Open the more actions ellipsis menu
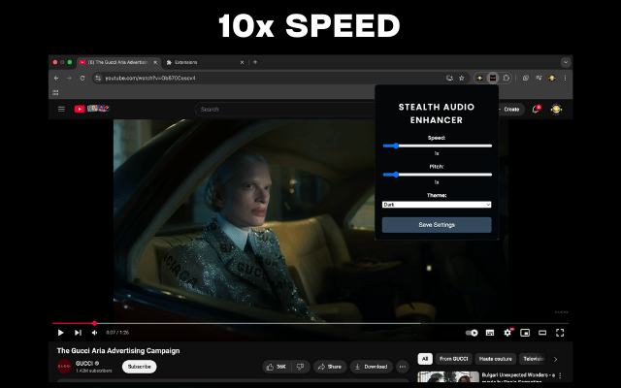 pyautogui.click(x=402, y=367)
